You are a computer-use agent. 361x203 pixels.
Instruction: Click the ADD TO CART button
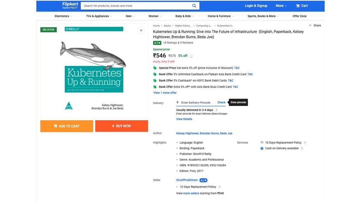click(67, 126)
